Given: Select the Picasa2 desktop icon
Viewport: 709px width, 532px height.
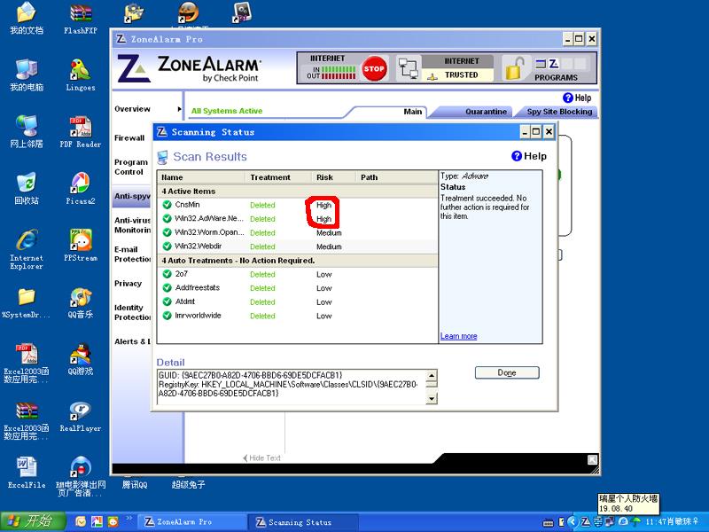Looking at the screenshot, I should pyautogui.click(x=81, y=188).
